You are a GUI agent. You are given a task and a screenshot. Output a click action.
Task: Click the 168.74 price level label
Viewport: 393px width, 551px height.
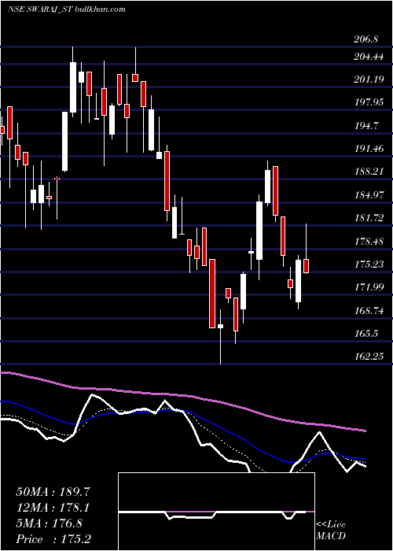[369, 311]
